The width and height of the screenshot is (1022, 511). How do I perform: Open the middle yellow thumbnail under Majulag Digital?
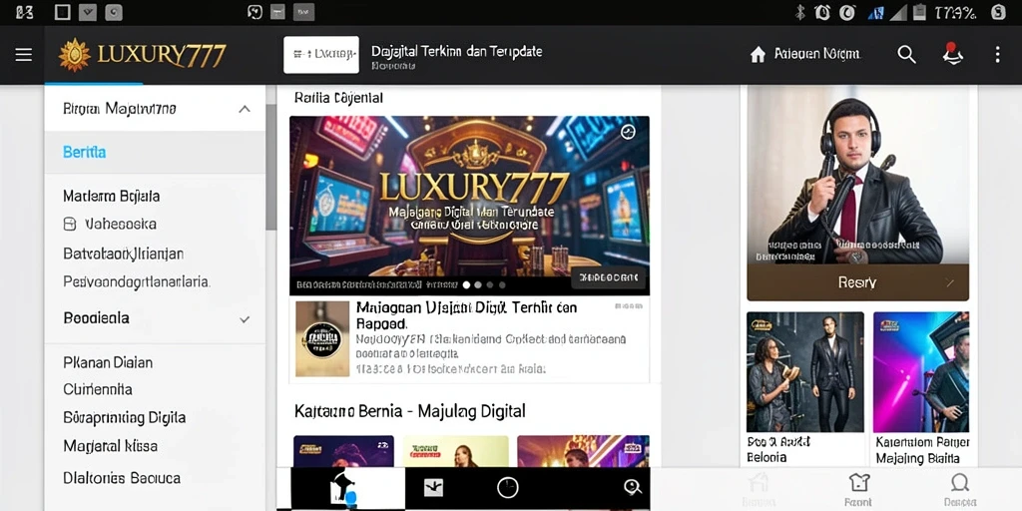[x=455, y=451]
